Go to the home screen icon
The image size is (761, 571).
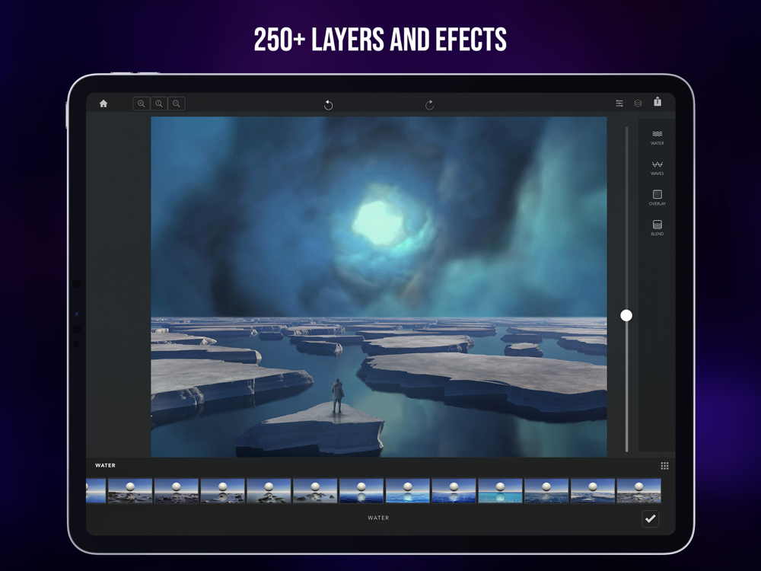[x=103, y=104]
